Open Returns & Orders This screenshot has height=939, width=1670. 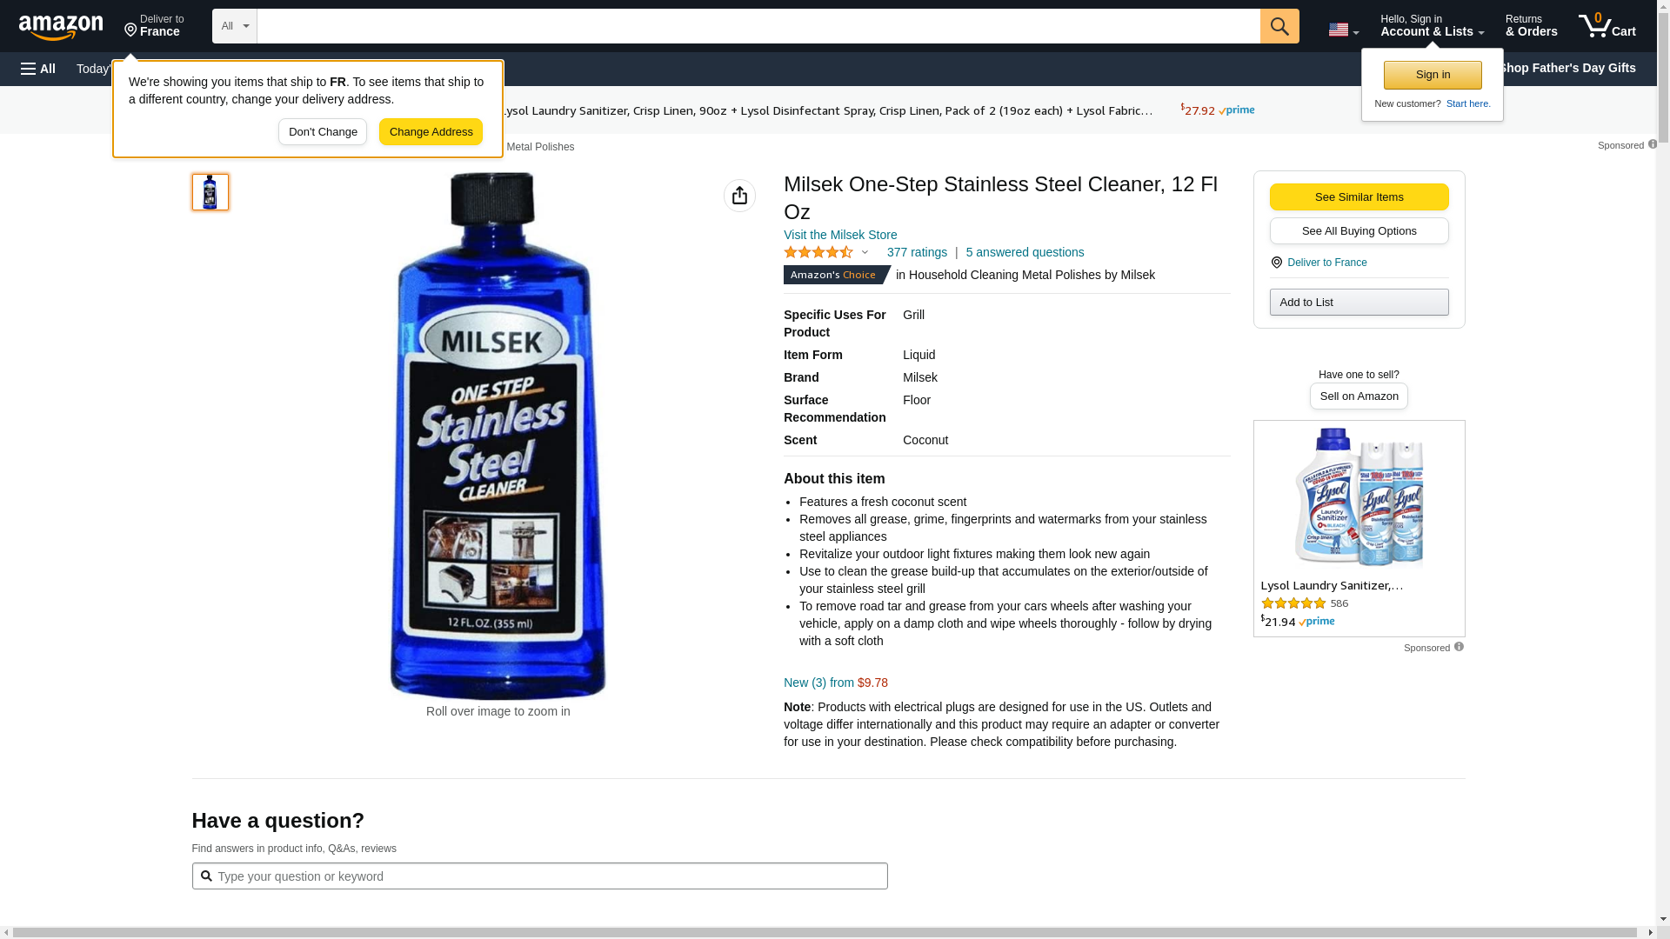(x=1531, y=26)
